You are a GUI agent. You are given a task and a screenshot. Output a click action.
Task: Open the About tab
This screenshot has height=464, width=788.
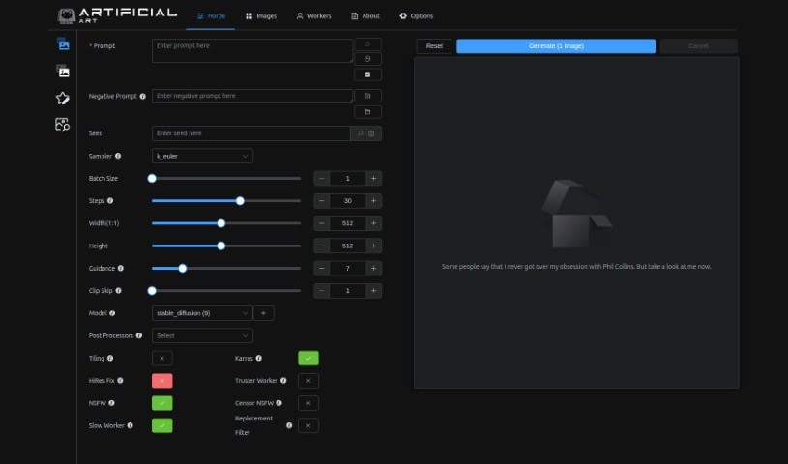click(365, 16)
